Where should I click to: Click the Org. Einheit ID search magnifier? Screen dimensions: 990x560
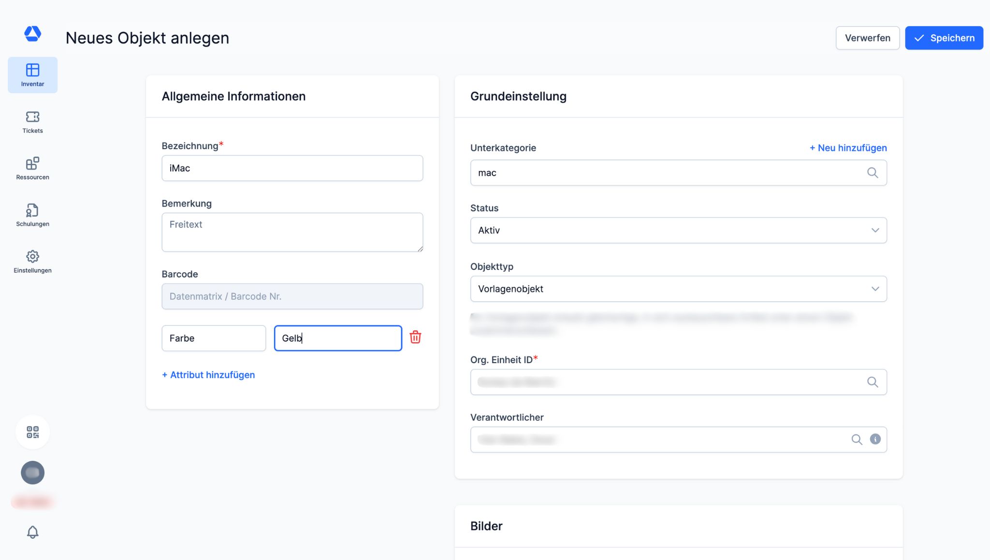(872, 382)
